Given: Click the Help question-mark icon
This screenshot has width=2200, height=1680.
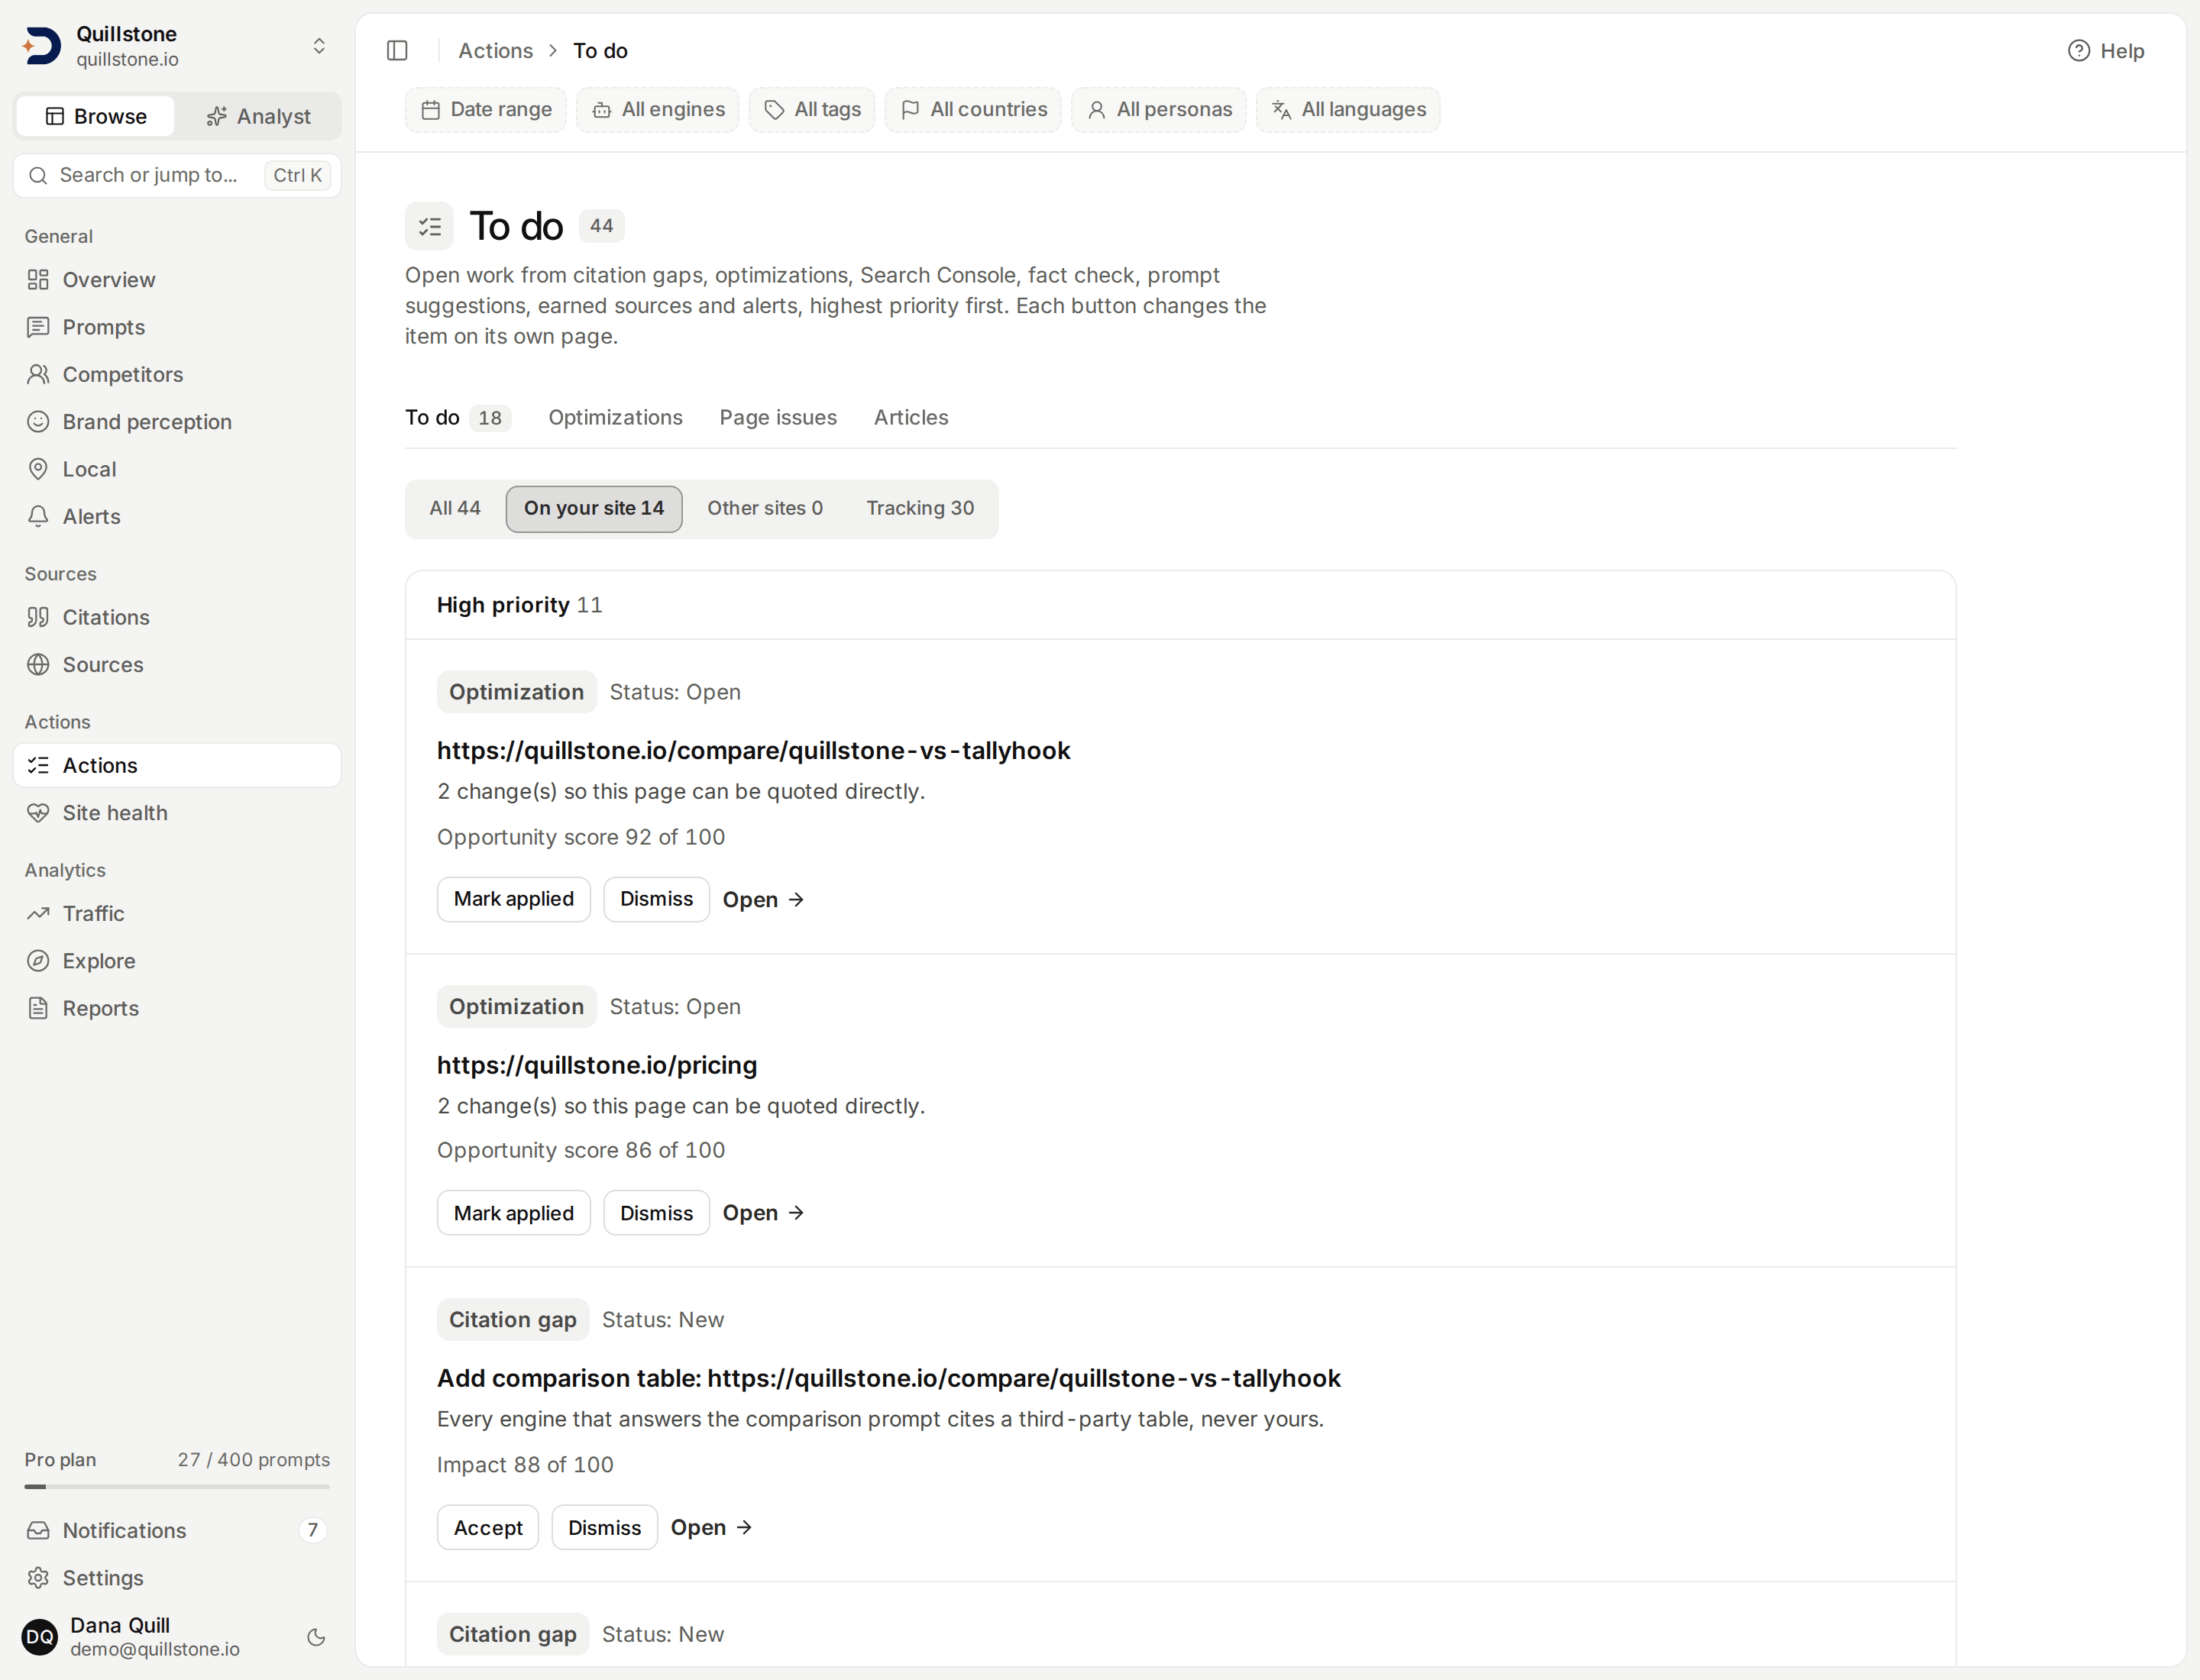Looking at the screenshot, I should [2079, 51].
